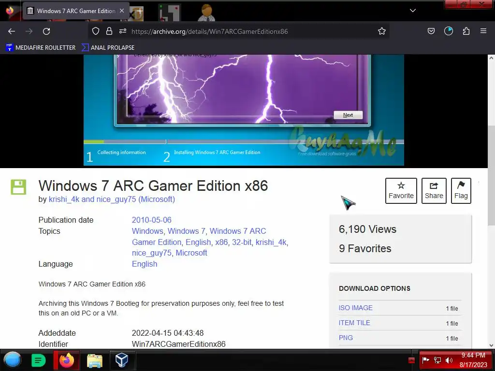Click the 6,190 Views text
495x371 pixels.
(x=367, y=229)
